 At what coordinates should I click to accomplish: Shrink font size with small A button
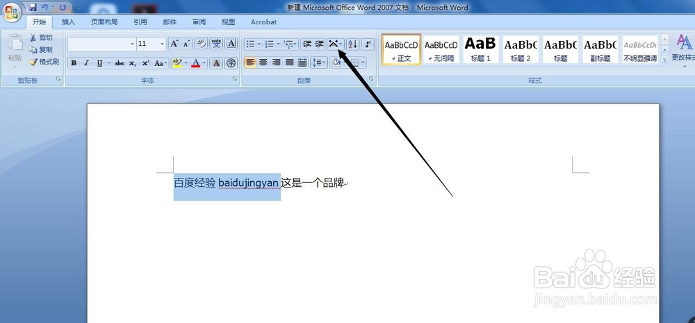tap(186, 44)
